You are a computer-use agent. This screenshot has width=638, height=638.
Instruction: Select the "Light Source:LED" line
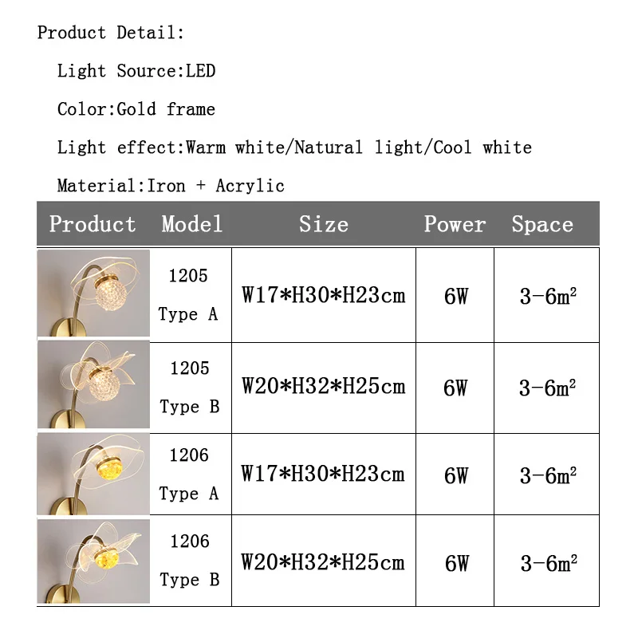click(136, 71)
